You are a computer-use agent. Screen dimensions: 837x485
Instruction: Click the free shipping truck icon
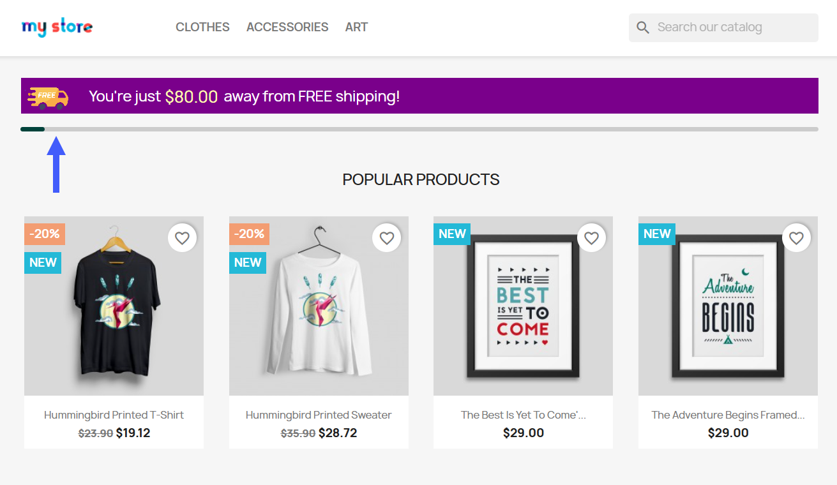pyautogui.click(x=48, y=97)
